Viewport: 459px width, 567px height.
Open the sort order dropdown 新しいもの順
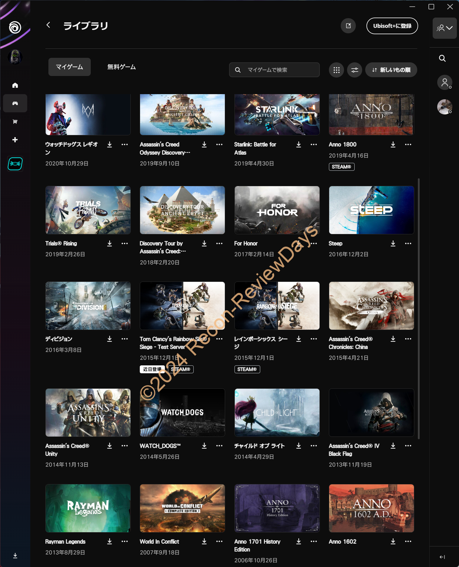(x=391, y=70)
